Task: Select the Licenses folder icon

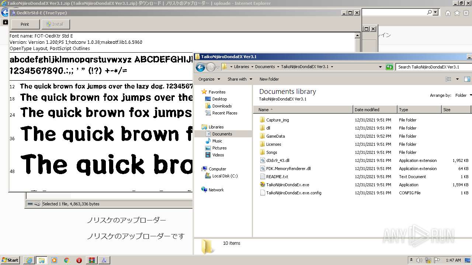Action: tap(262, 144)
